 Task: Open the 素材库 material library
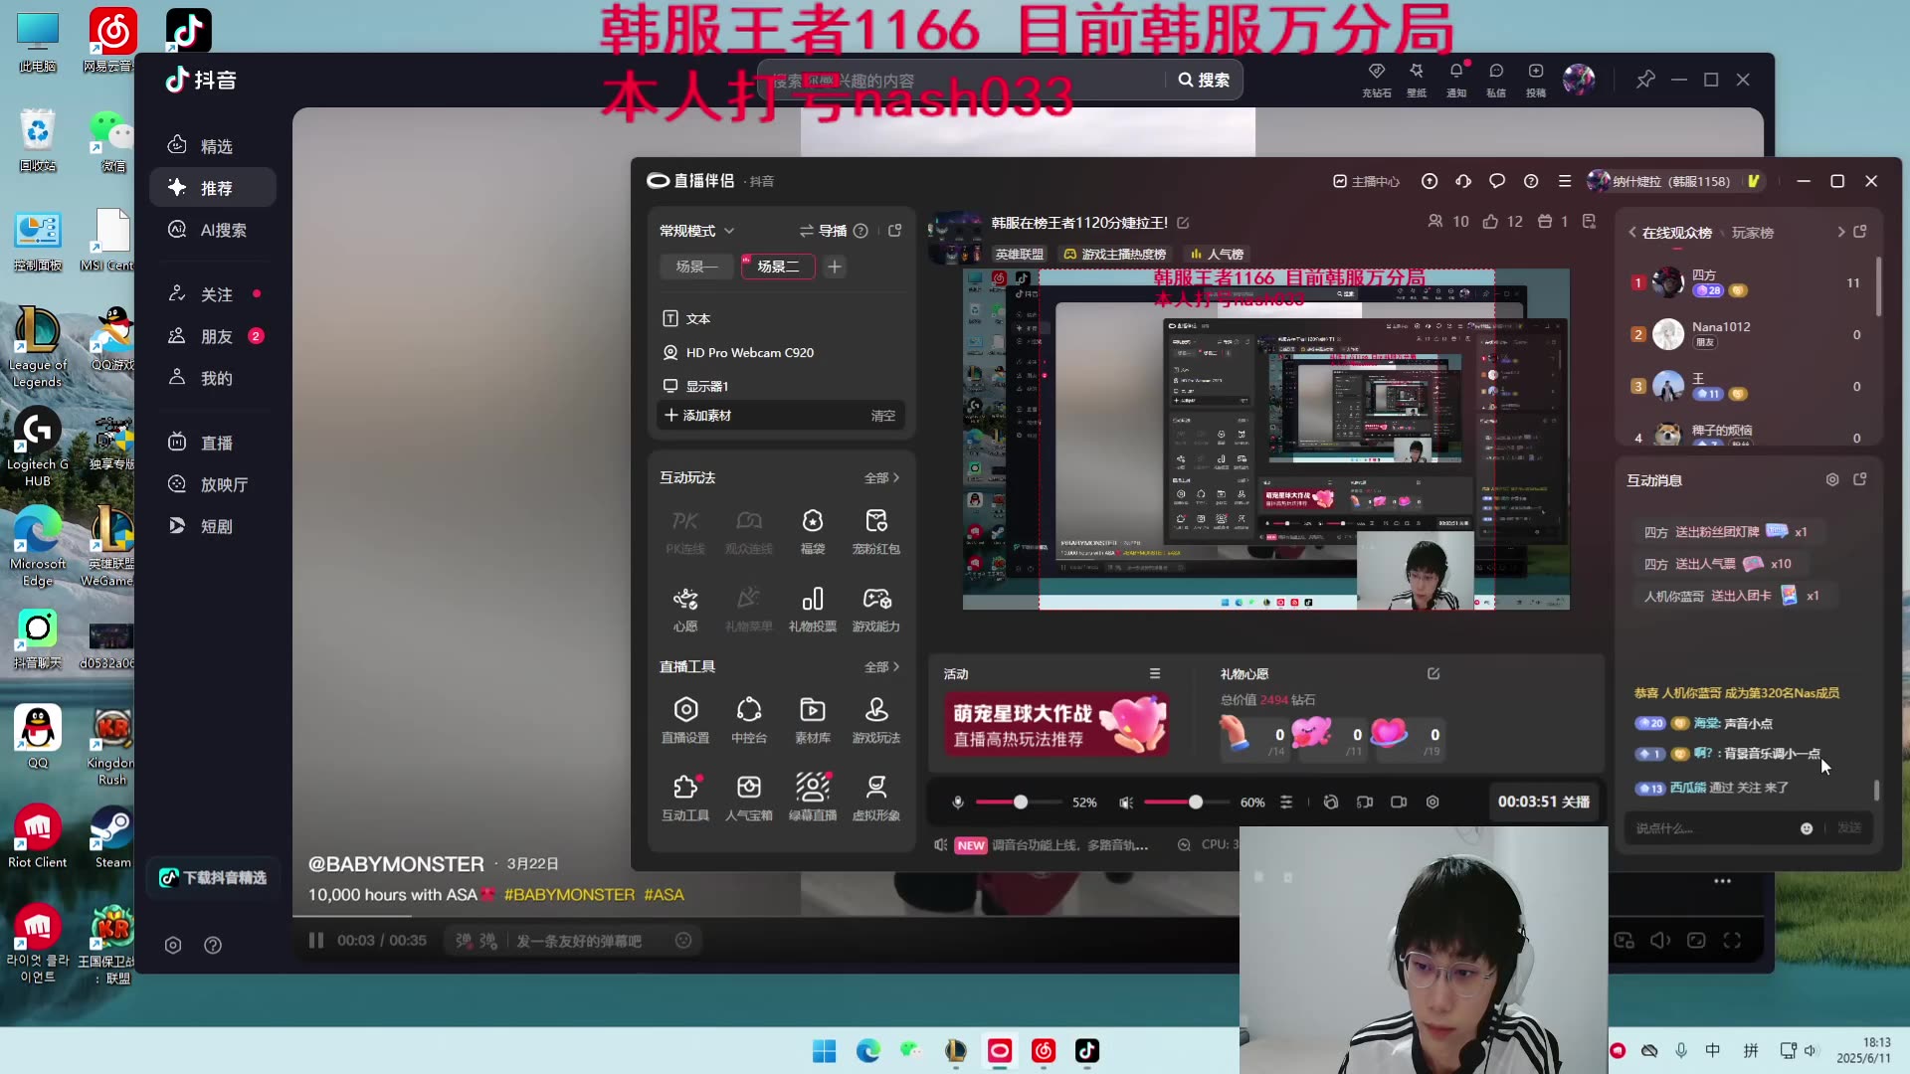click(812, 720)
